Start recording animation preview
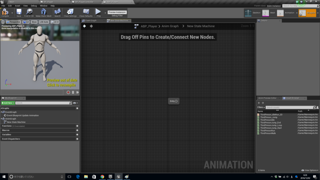This screenshot has width=320, height=180. pos(68,92)
